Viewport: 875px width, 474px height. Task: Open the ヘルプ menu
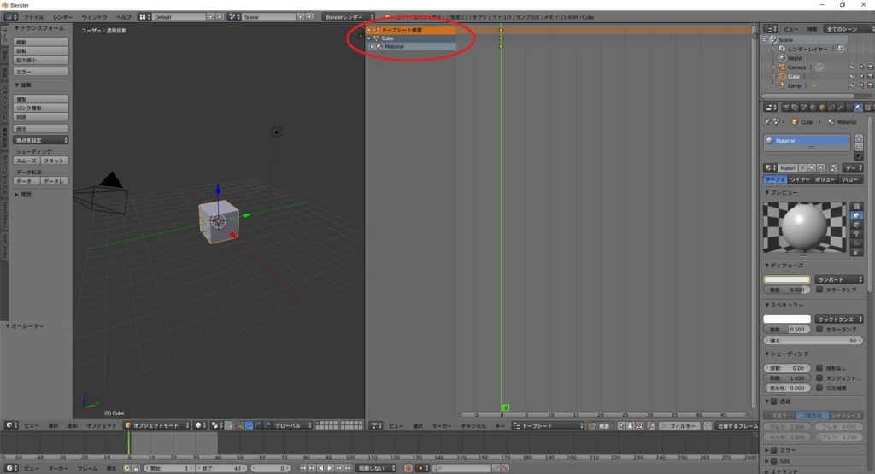pyautogui.click(x=123, y=17)
